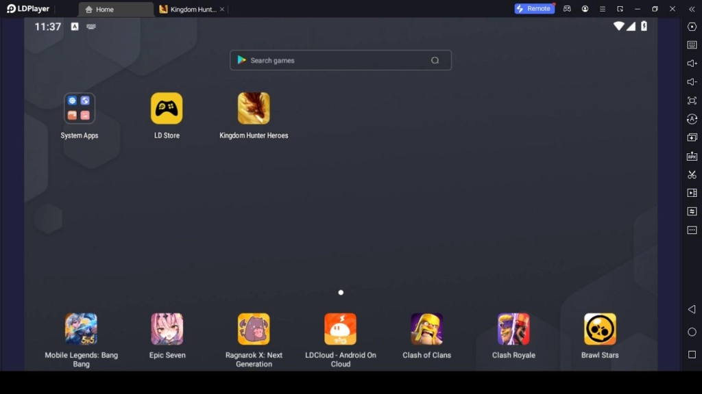Image resolution: width=702 pixels, height=394 pixels.
Task: Open the LDPlayer hamburger menu
Action: pyautogui.click(x=603, y=9)
